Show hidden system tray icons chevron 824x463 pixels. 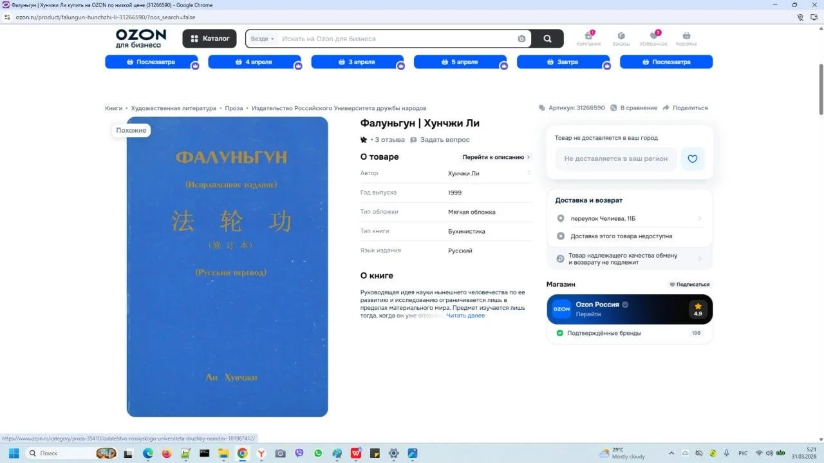coord(671,453)
